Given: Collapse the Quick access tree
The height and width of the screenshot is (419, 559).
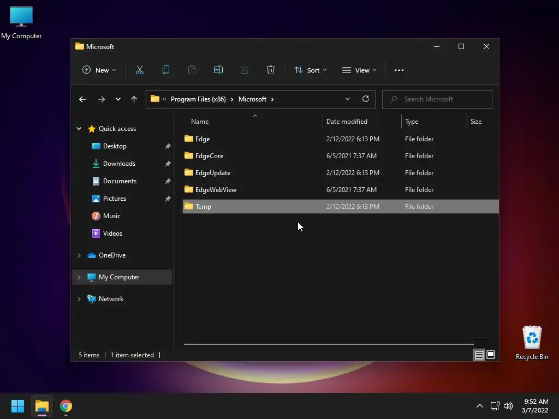Looking at the screenshot, I should click(x=79, y=129).
